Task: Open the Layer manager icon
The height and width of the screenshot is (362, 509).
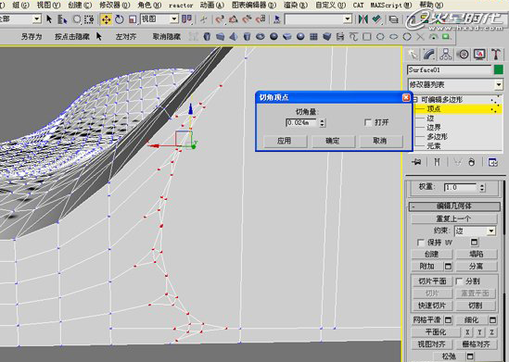Action: (393, 19)
